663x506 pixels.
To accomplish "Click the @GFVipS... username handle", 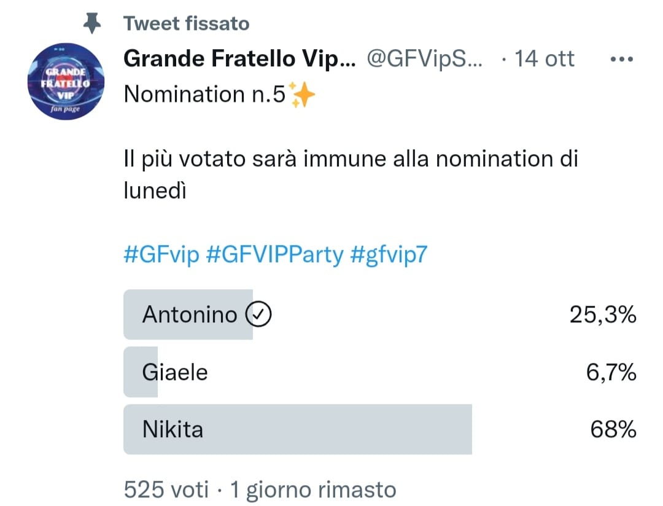I will pyautogui.click(x=424, y=59).
